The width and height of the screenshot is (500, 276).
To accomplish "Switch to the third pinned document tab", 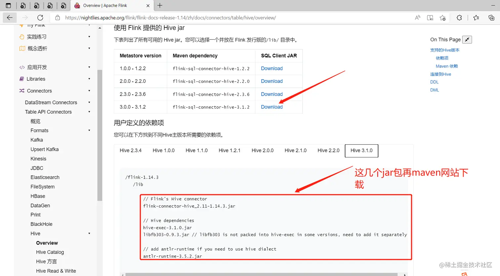I will pyautogui.click(x=50, y=5).
